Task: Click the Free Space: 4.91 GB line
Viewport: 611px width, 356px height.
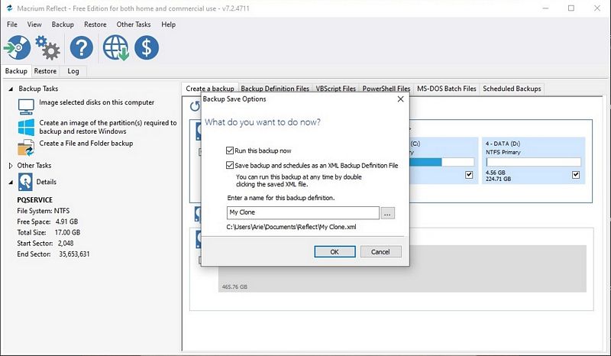Action: [47, 222]
